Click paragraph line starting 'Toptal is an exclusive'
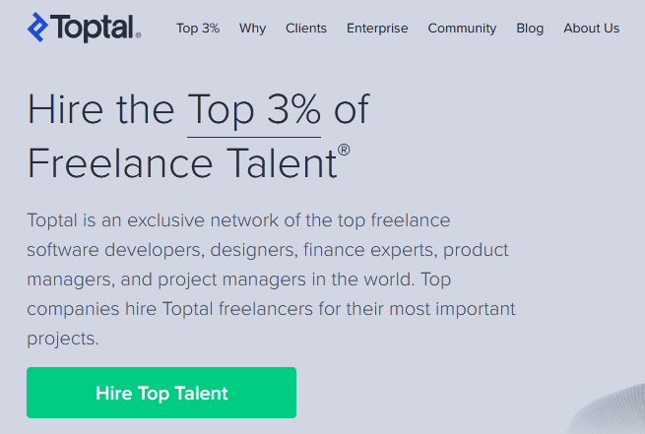The image size is (645, 434). point(238,220)
